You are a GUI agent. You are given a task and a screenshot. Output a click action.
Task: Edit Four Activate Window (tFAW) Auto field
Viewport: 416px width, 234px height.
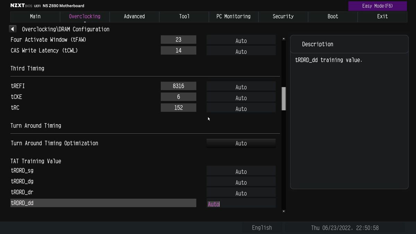(241, 40)
